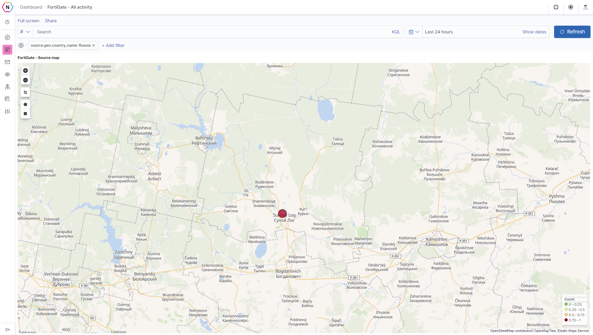
Task: Open Elastic Maps Service attribution link
Action: pos(573,331)
